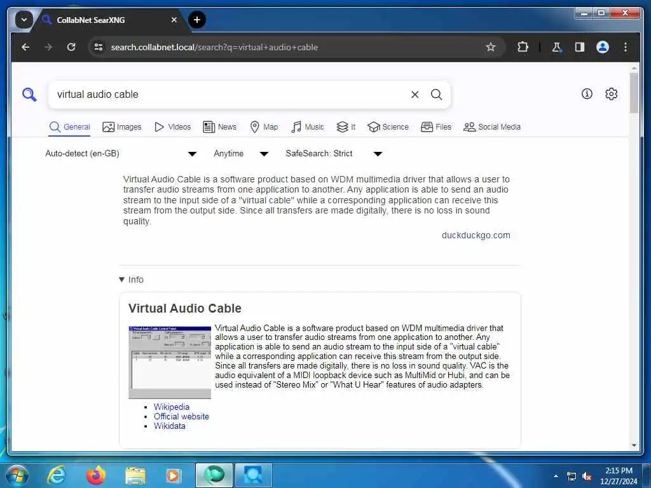
Task: Click the browser forward arrow
Action: (48, 47)
